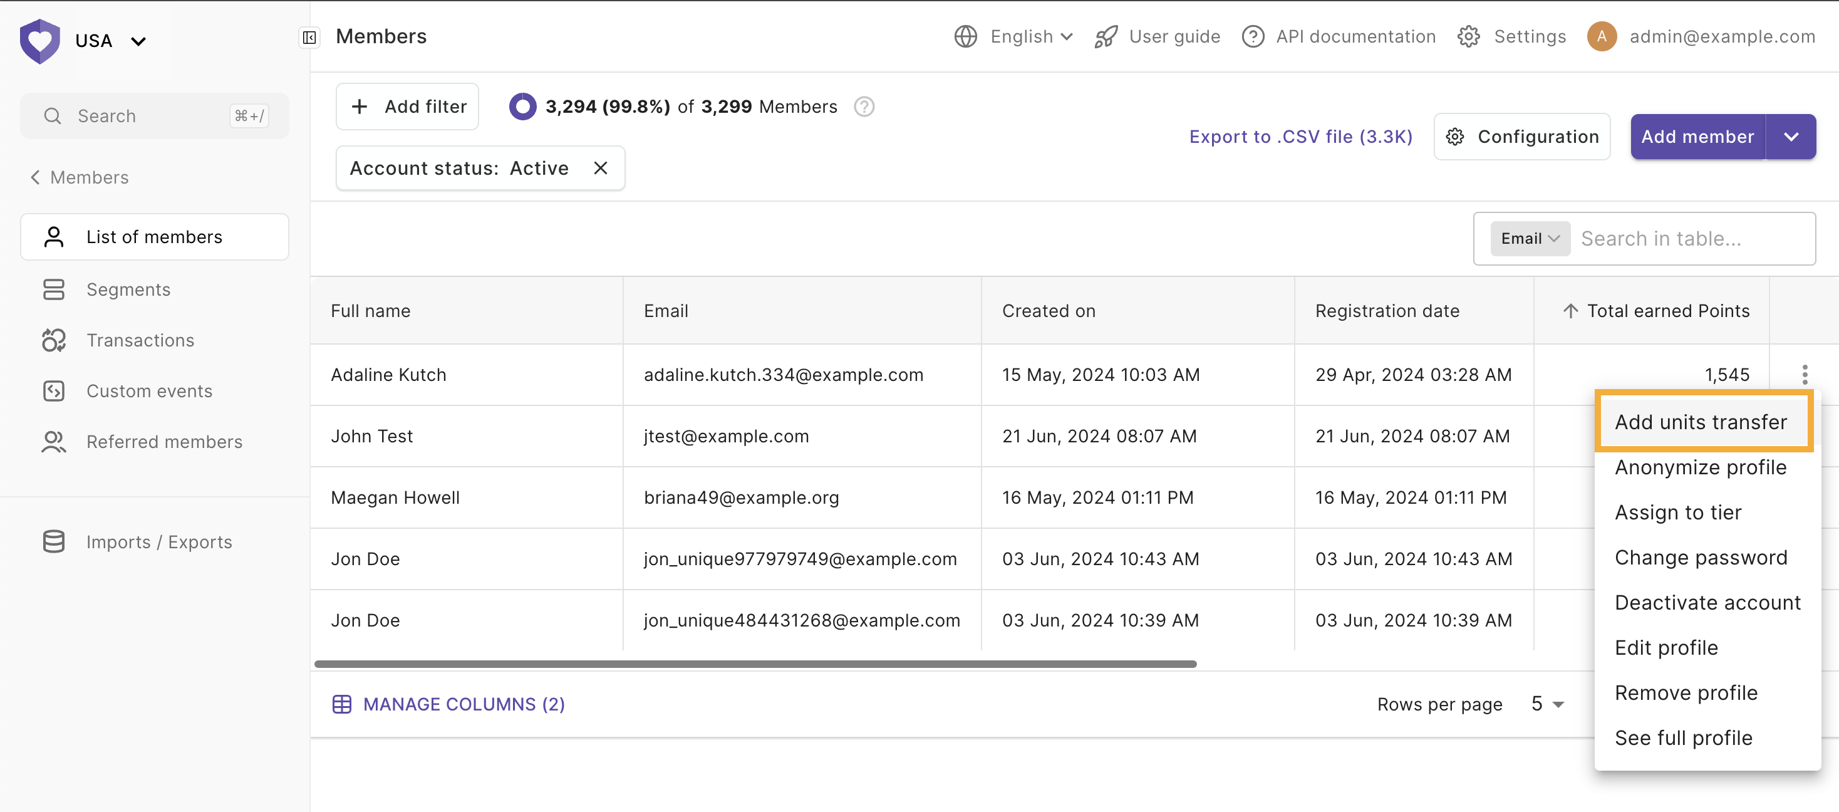
Task: Choose Anonymize profile from menu
Action: pyautogui.click(x=1701, y=467)
